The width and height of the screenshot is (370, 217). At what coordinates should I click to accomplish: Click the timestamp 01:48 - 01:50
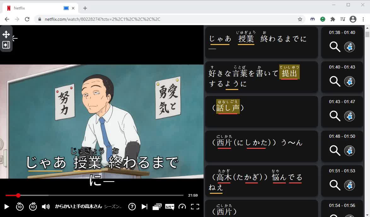(342, 136)
